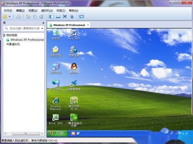The height and width of the screenshot is (144, 193).
Task: Select the 腾讯QQ penguin desktop icon
Action: (x=74, y=68)
